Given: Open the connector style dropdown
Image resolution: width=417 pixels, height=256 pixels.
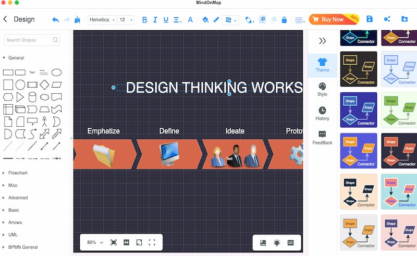Looking at the screenshot, I should [x=230, y=20].
